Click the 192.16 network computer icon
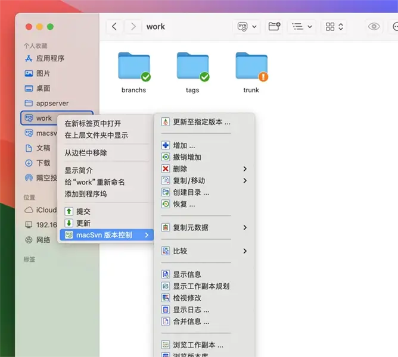The height and width of the screenshot is (357, 398). coord(29,225)
